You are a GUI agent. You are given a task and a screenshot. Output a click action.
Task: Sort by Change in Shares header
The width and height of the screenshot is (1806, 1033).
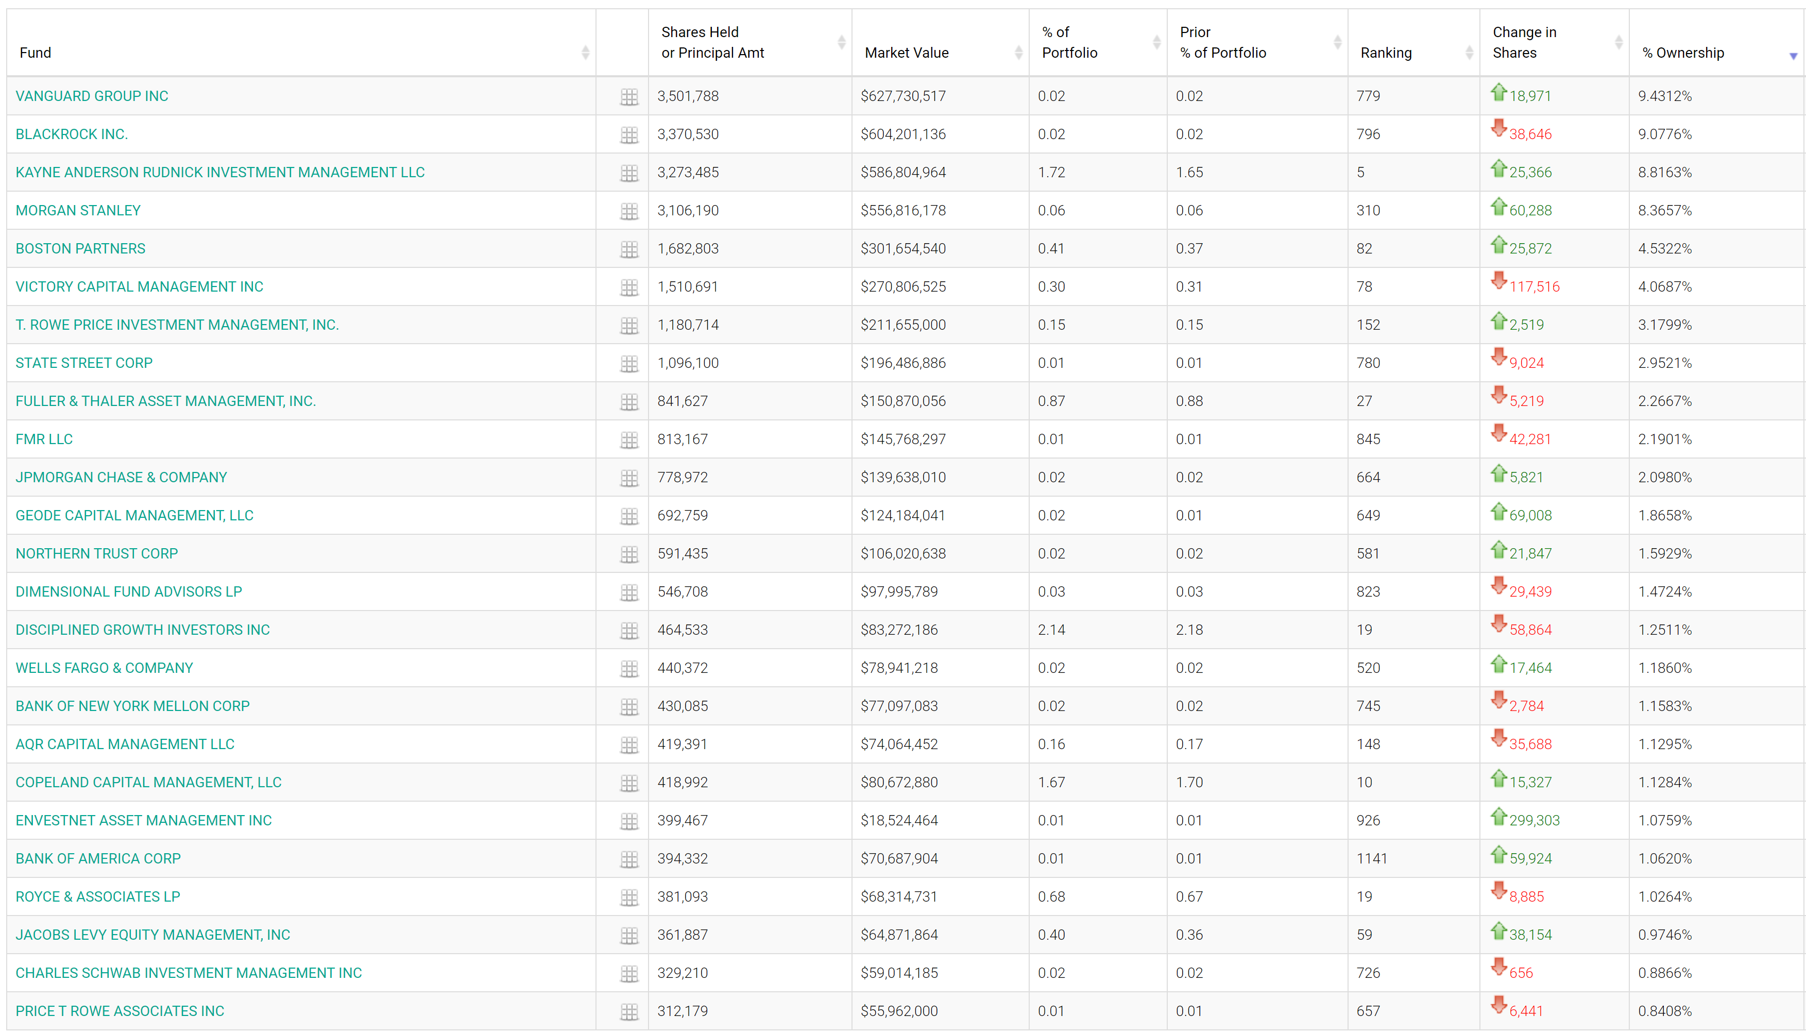point(1554,43)
